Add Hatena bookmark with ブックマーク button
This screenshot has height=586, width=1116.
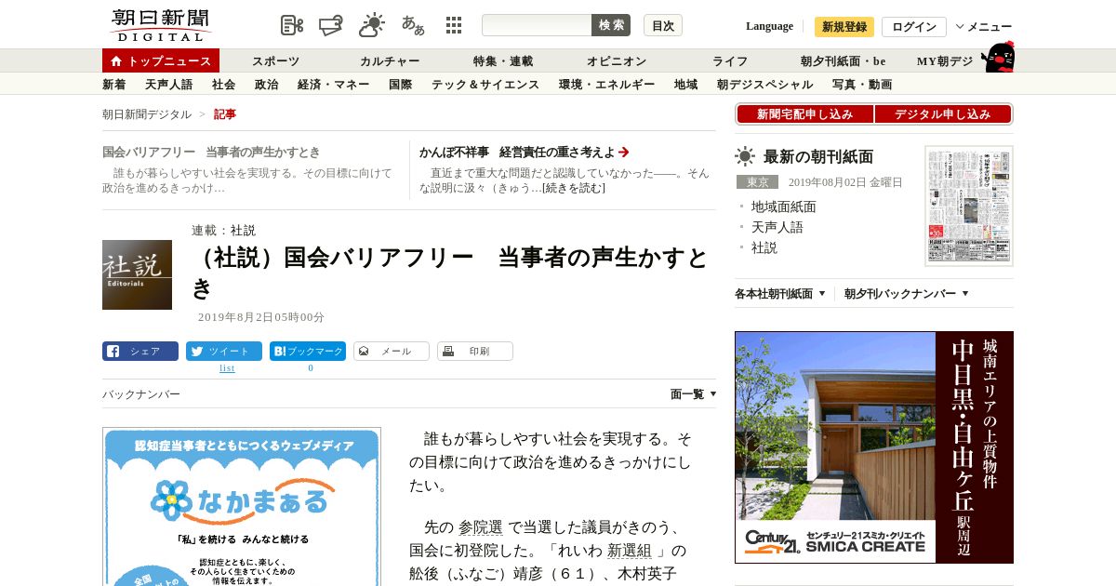point(308,352)
